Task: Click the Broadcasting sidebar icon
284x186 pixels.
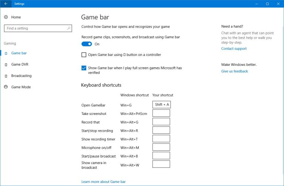Action: pyautogui.click(x=6, y=76)
